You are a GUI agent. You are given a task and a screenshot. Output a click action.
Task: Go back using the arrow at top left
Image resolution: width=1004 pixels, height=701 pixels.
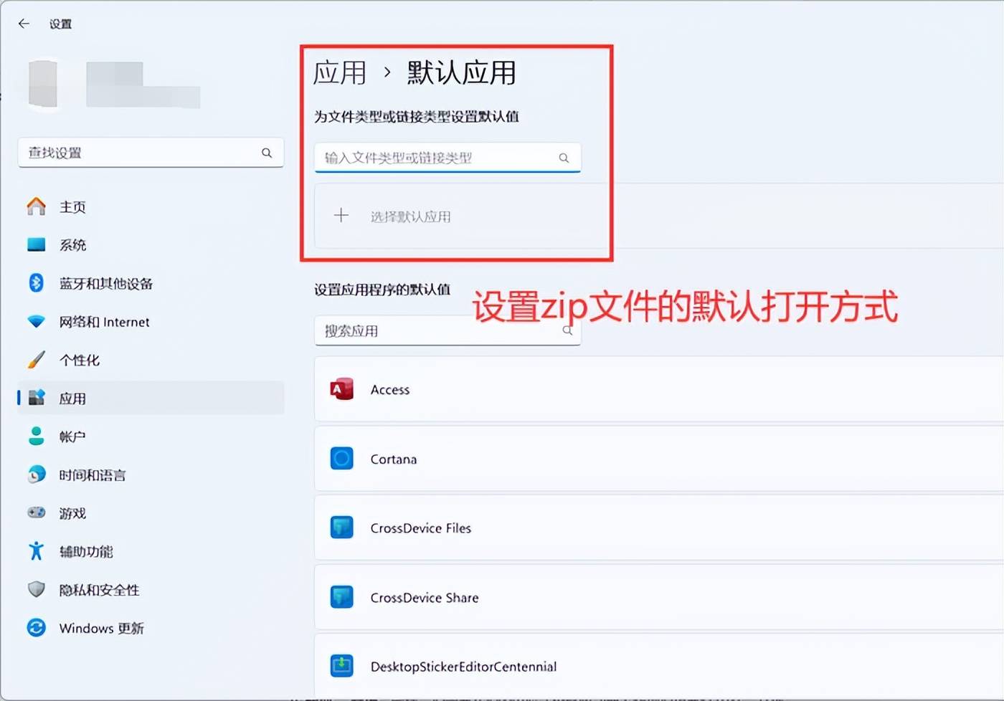click(x=24, y=23)
